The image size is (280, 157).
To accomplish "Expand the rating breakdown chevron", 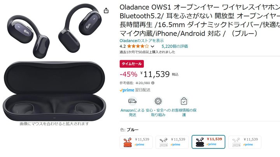I will (x=152, y=47).
